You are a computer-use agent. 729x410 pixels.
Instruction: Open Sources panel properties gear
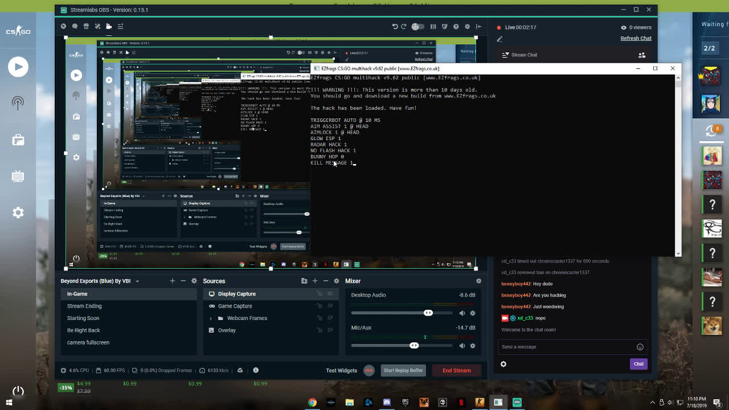click(x=337, y=281)
